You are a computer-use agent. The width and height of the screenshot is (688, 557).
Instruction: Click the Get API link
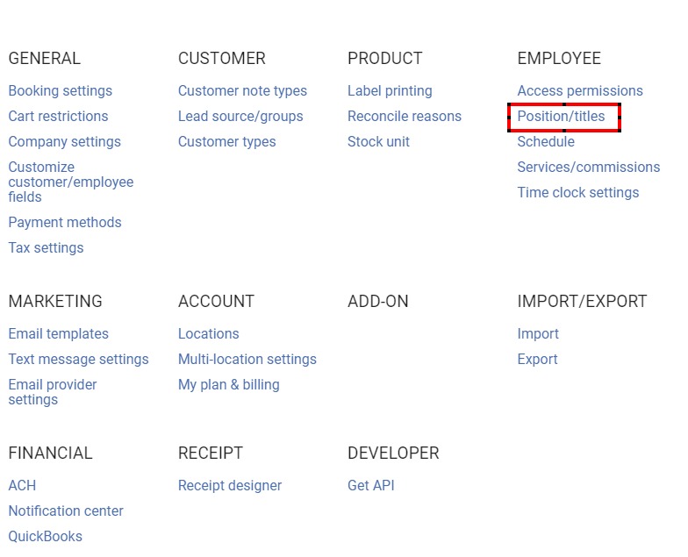tap(371, 486)
